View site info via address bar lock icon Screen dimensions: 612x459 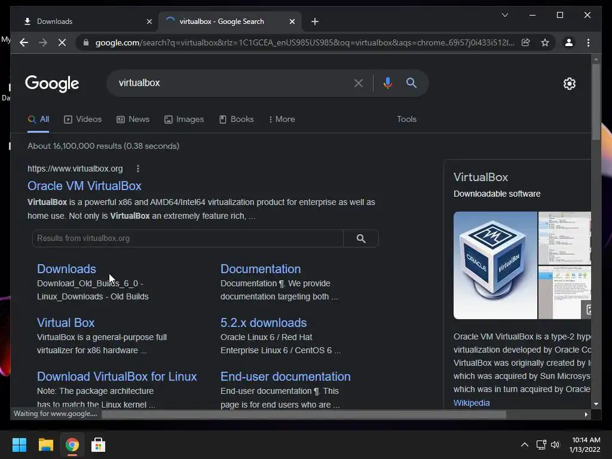86,42
